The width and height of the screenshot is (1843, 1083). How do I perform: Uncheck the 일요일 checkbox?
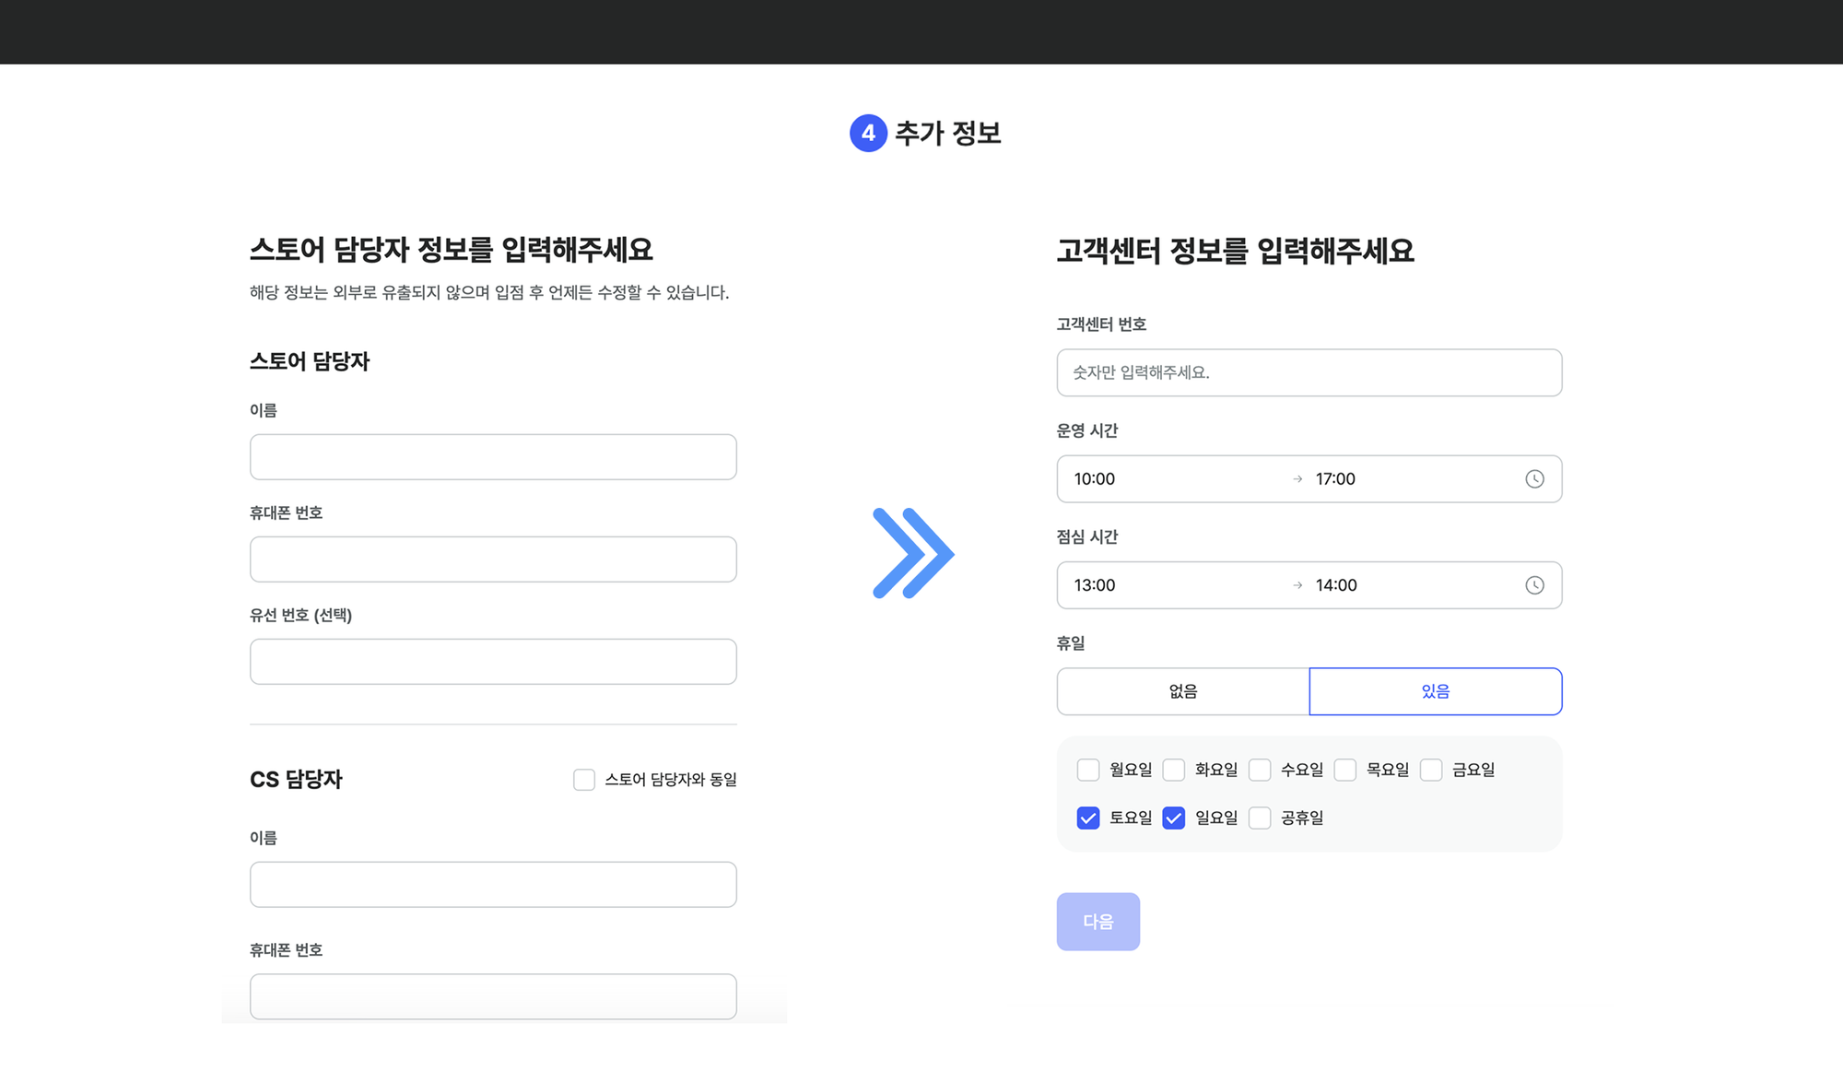(1174, 817)
